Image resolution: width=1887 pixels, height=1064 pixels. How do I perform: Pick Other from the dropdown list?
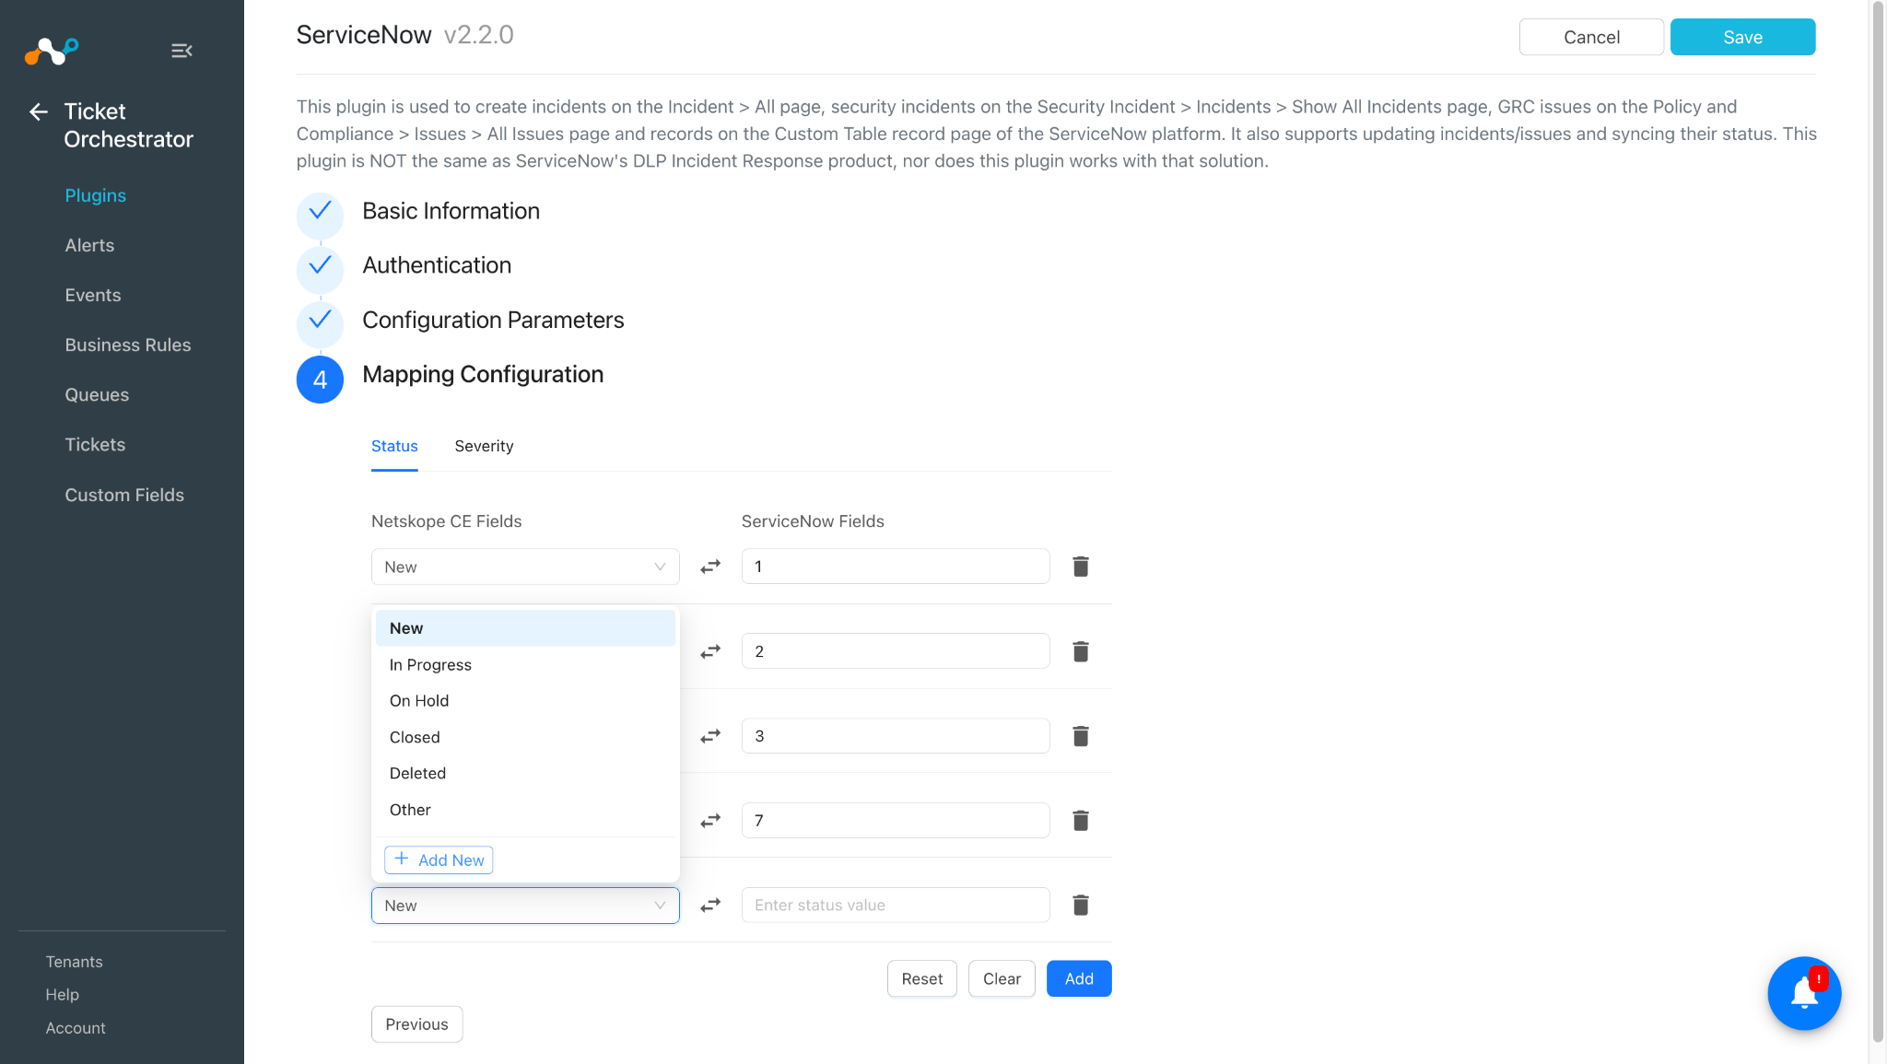tap(525, 810)
